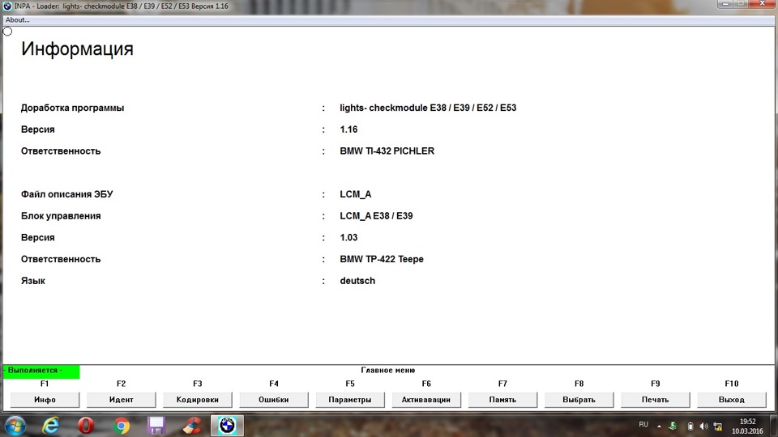Launch Internet Explorer from the taskbar
The height and width of the screenshot is (437, 778).
coord(50,426)
